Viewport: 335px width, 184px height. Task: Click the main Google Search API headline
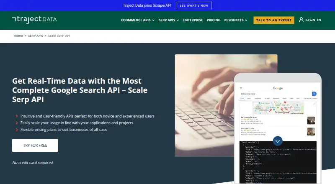pyautogui.click(x=80, y=90)
